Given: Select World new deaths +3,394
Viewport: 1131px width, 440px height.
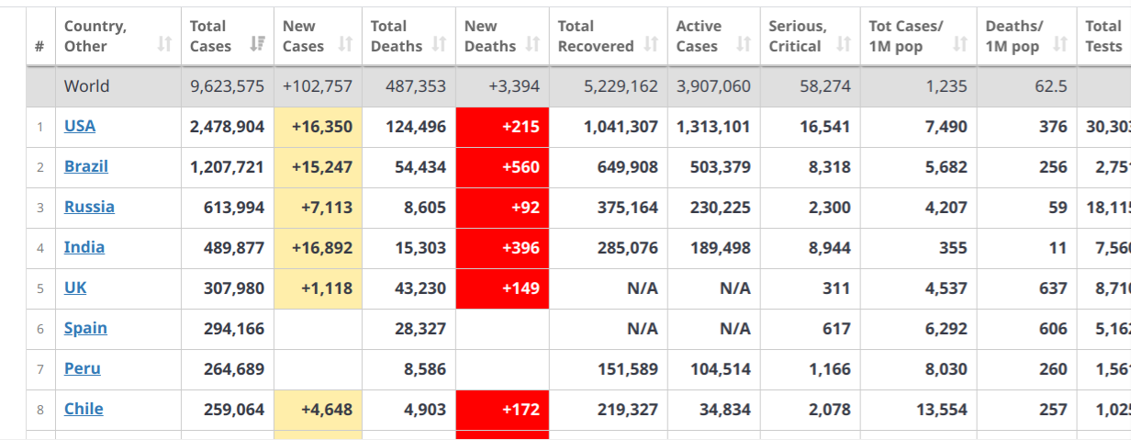Looking at the screenshot, I should [x=515, y=86].
